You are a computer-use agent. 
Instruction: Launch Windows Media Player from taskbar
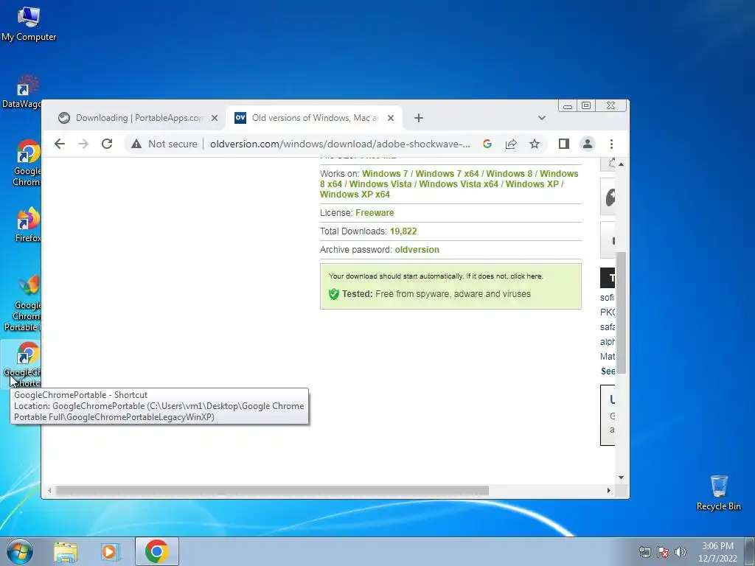coord(110,552)
